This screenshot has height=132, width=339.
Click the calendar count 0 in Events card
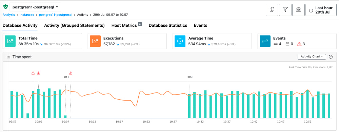point(290,44)
